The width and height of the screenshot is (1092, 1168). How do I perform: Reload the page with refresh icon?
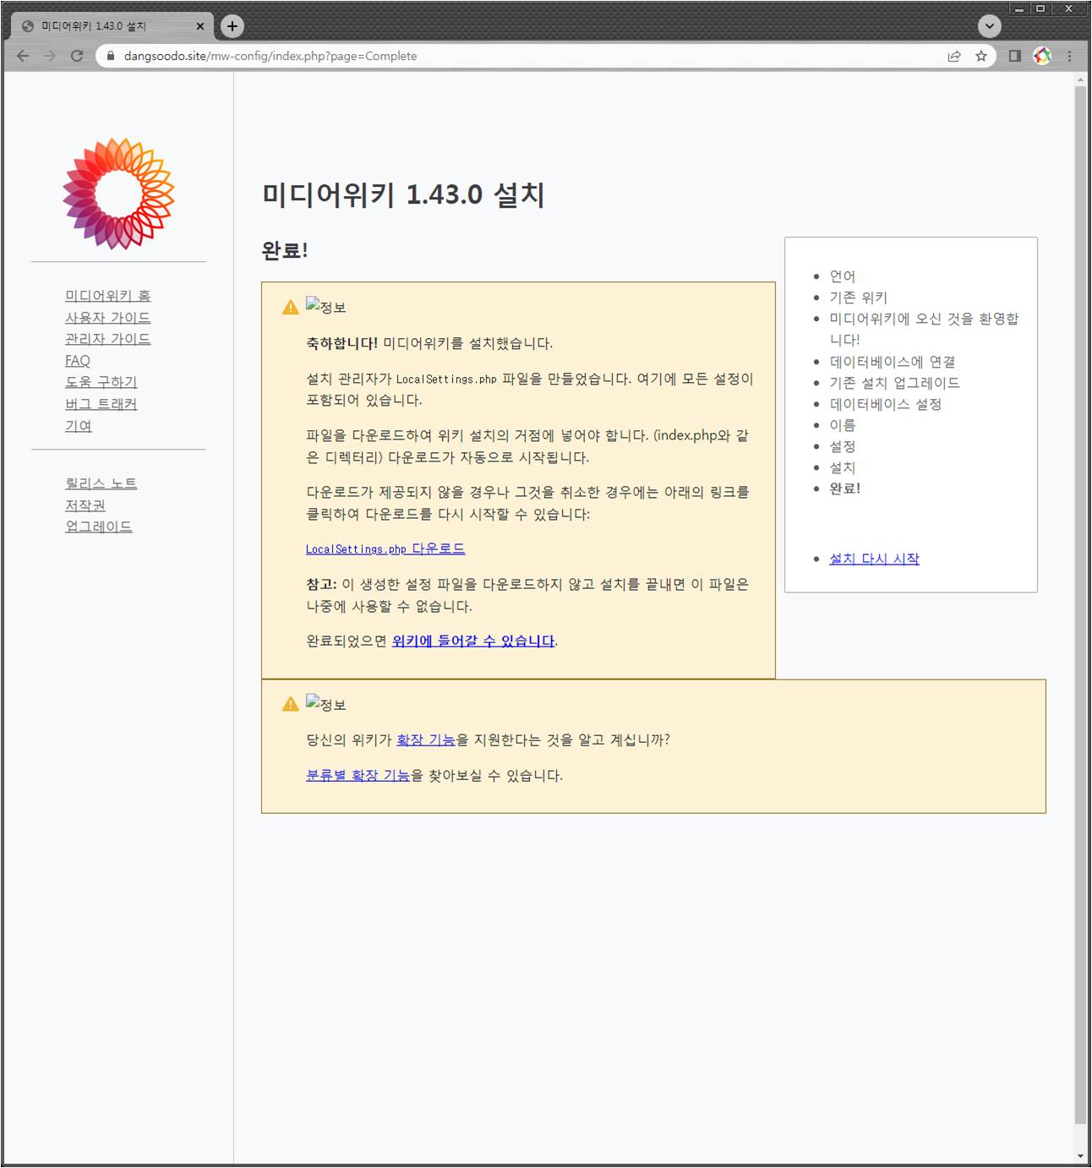pos(77,56)
